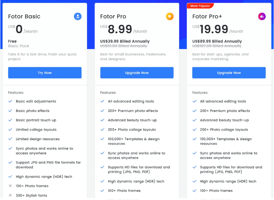Click checkmark beside Pro+ Advanced beauty touch-up
The image size is (274, 200).
(195, 120)
